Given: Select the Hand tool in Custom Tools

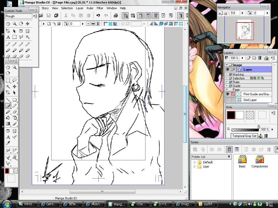Looking at the screenshot, I should tap(8, 24).
